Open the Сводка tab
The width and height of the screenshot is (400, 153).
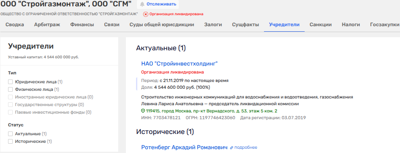(15, 25)
